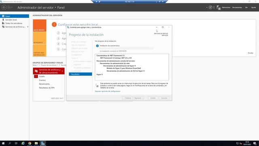Viewport: 259px width, 146px height.
Task: Refresh the Server Manager dashboard
Action: [210, 7]
